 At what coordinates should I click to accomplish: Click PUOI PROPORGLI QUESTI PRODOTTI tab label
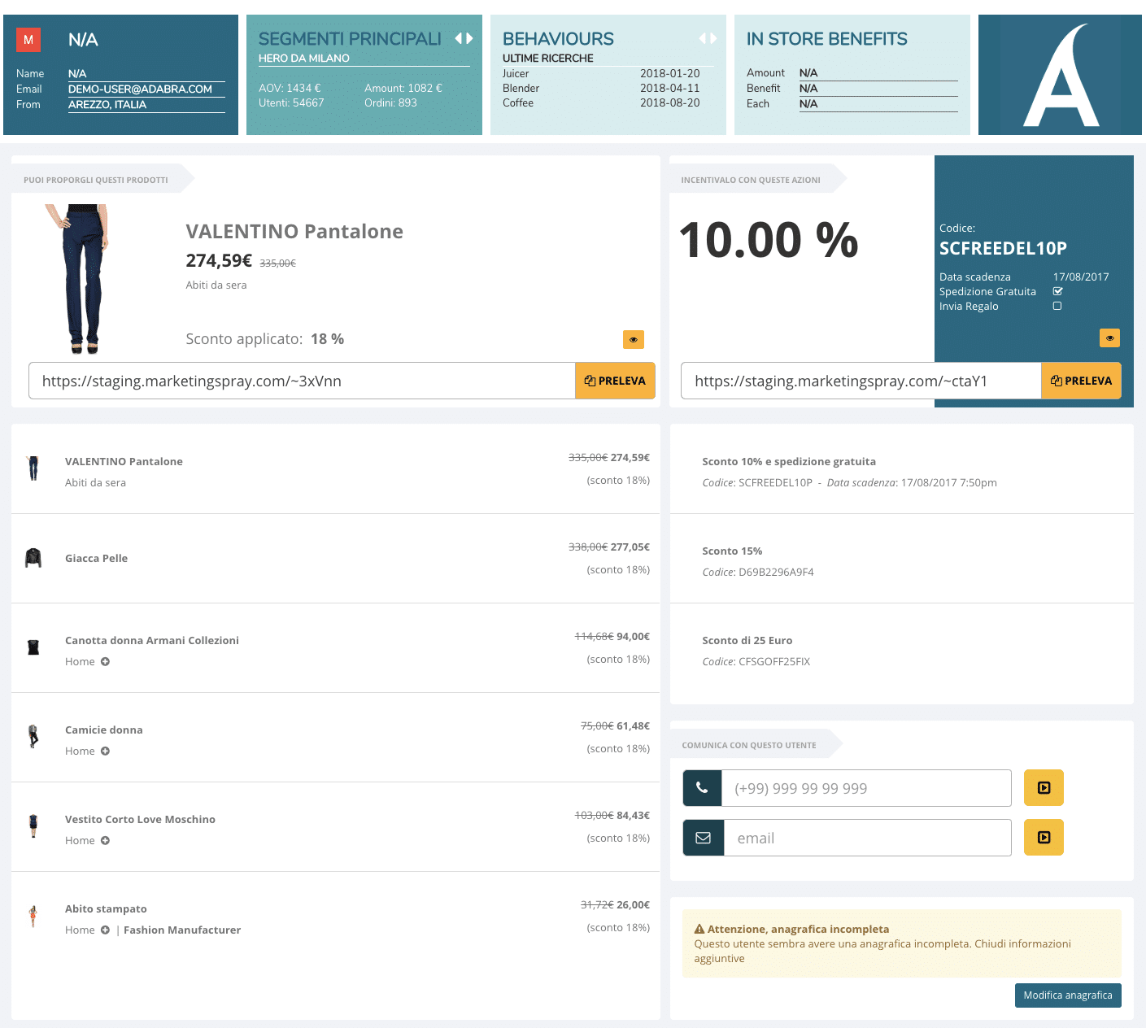coord(96,180)
